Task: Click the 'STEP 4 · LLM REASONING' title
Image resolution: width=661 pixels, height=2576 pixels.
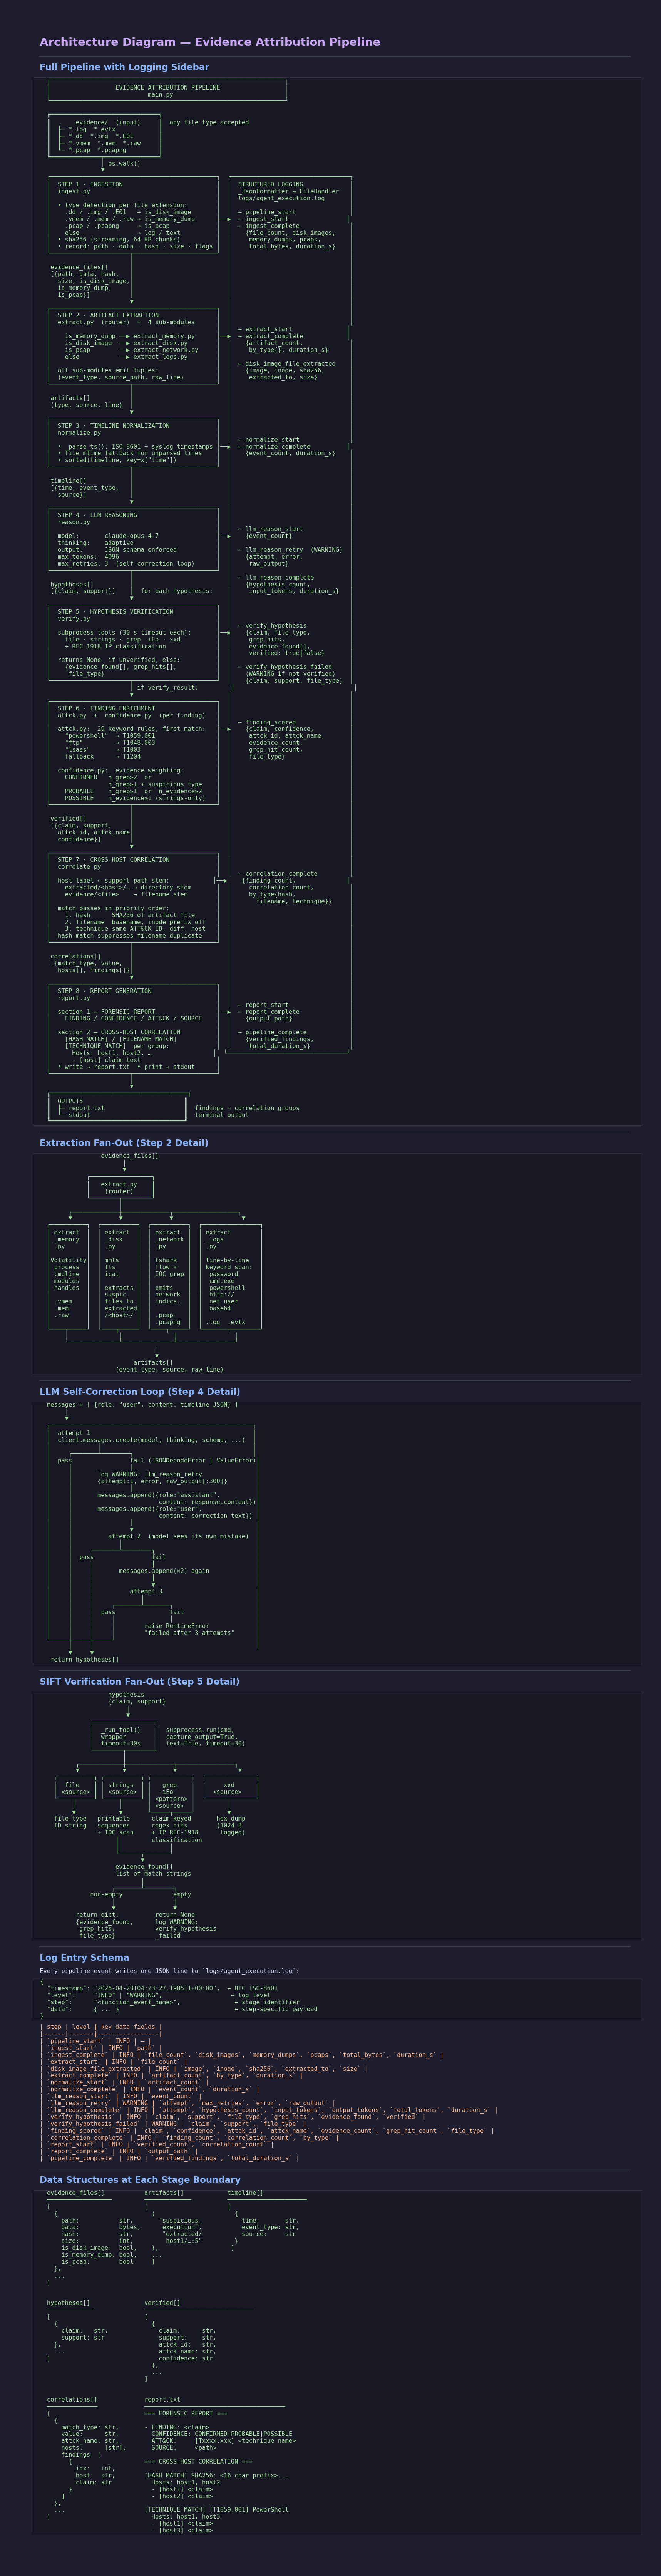Action: tap(97, 515)
